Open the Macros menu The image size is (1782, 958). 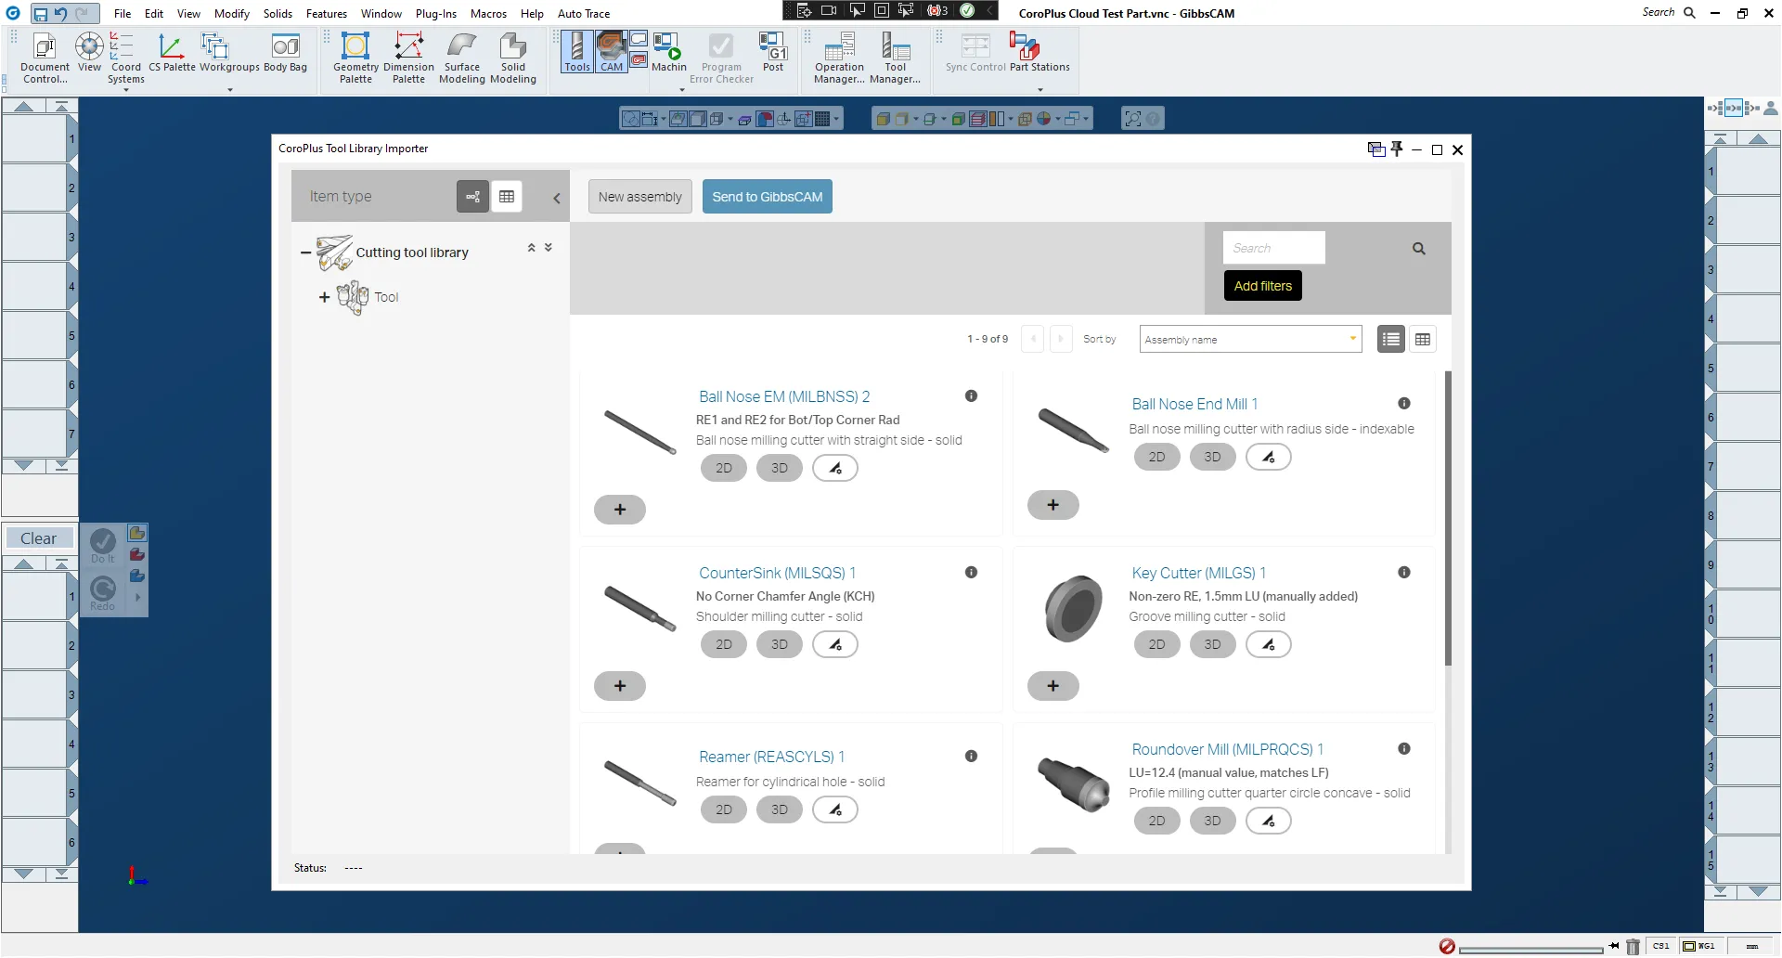[x=488, y=14]
